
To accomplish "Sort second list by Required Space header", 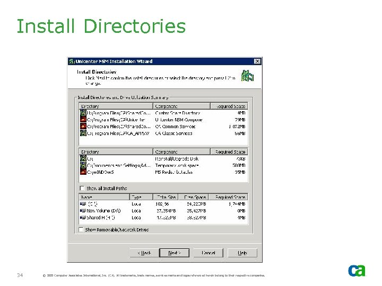I will (229, 152).
